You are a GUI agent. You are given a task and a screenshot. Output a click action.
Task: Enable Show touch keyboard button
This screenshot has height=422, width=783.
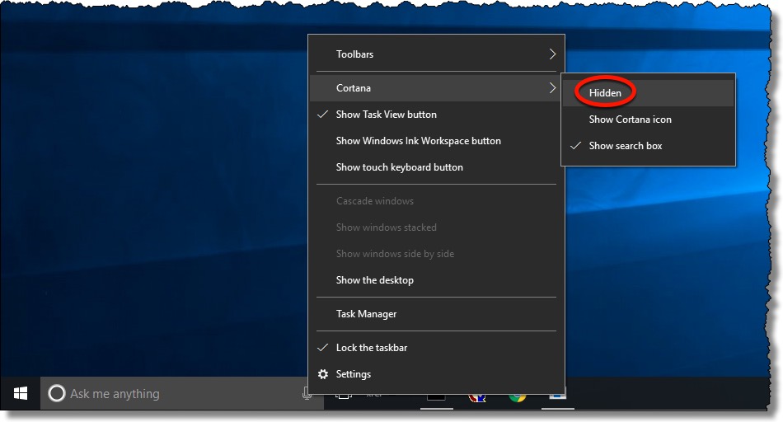[437, 167]
